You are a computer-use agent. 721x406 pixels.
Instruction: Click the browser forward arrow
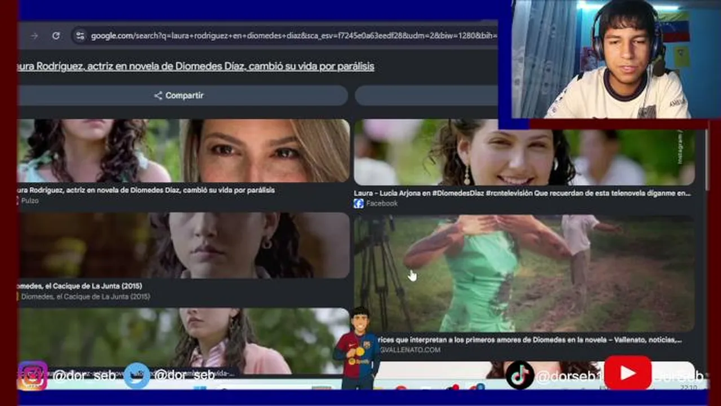coord(34,36)
